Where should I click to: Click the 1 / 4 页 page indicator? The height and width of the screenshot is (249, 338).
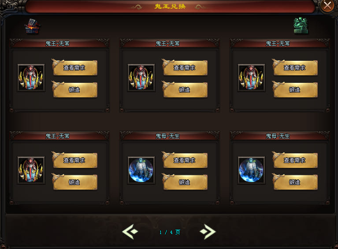tap(170, 232)
